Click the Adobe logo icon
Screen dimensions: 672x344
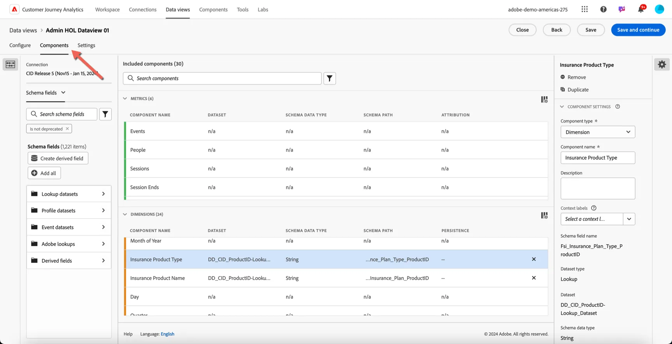14,9
